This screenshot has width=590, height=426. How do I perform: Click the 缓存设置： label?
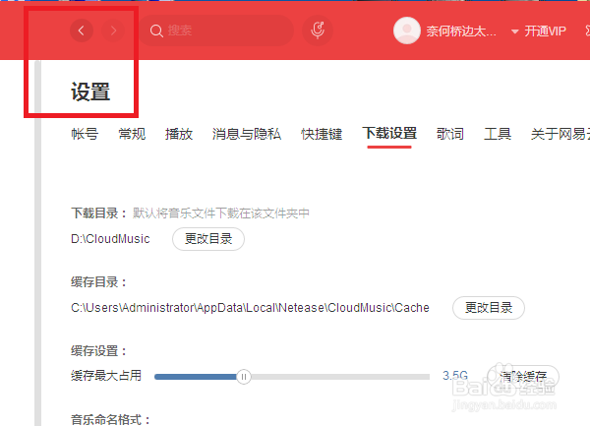(99, 351)
